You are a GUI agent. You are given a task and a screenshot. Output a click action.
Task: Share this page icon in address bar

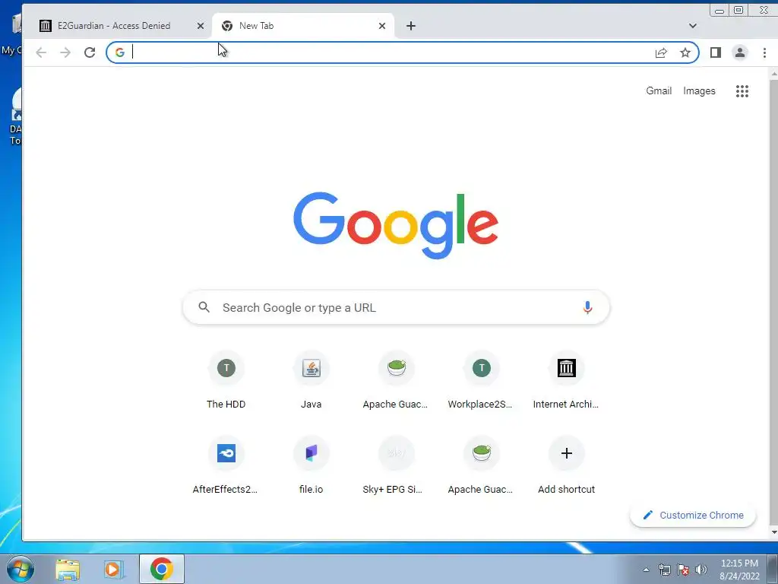[661, 52]
